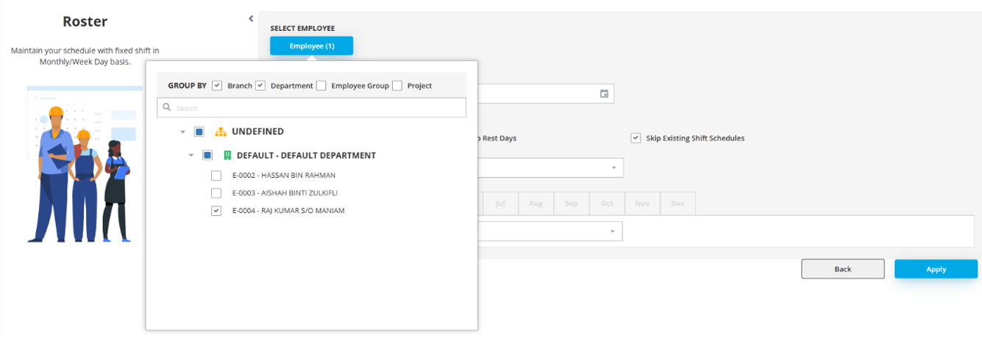Toggle Skip Existing Shift Schedules checkbox
982x340 pixels.
coord(636,138)
